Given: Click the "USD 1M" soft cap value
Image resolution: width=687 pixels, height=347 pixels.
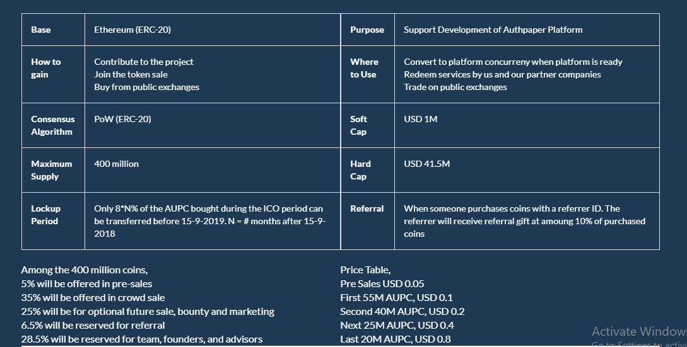Looking at the screenshot, I should coord(420,119).
